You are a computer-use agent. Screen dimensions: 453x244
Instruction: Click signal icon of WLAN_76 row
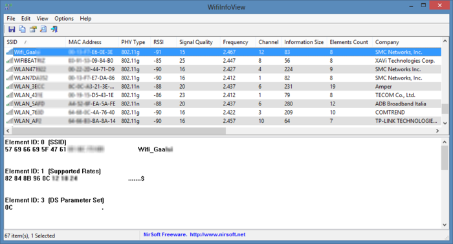click(x=10, y=113)
